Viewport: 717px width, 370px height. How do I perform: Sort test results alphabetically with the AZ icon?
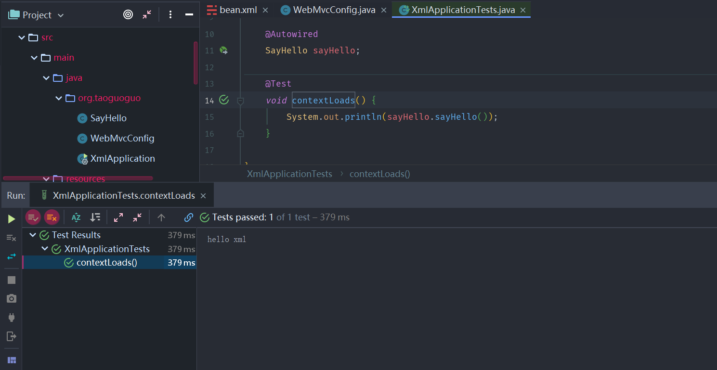point(76,217)
